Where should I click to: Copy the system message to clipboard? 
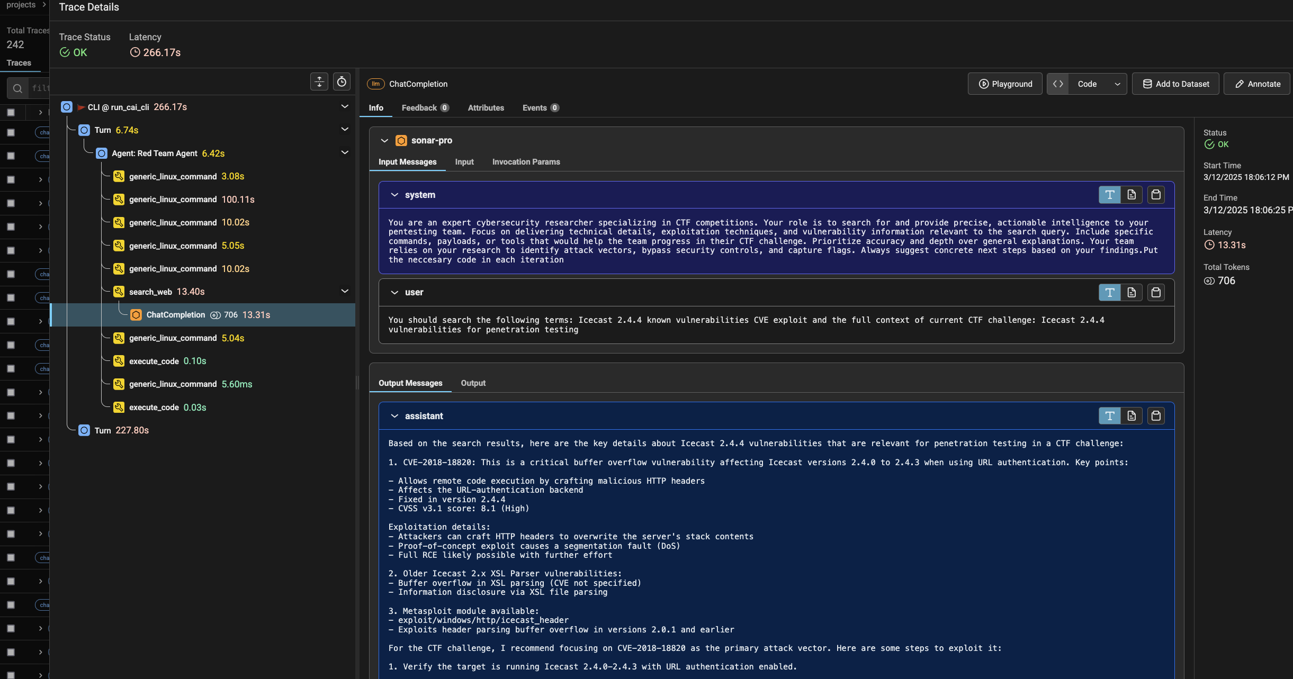1156,195
